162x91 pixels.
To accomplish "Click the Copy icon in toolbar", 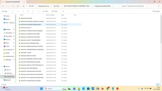I will 18,11.
